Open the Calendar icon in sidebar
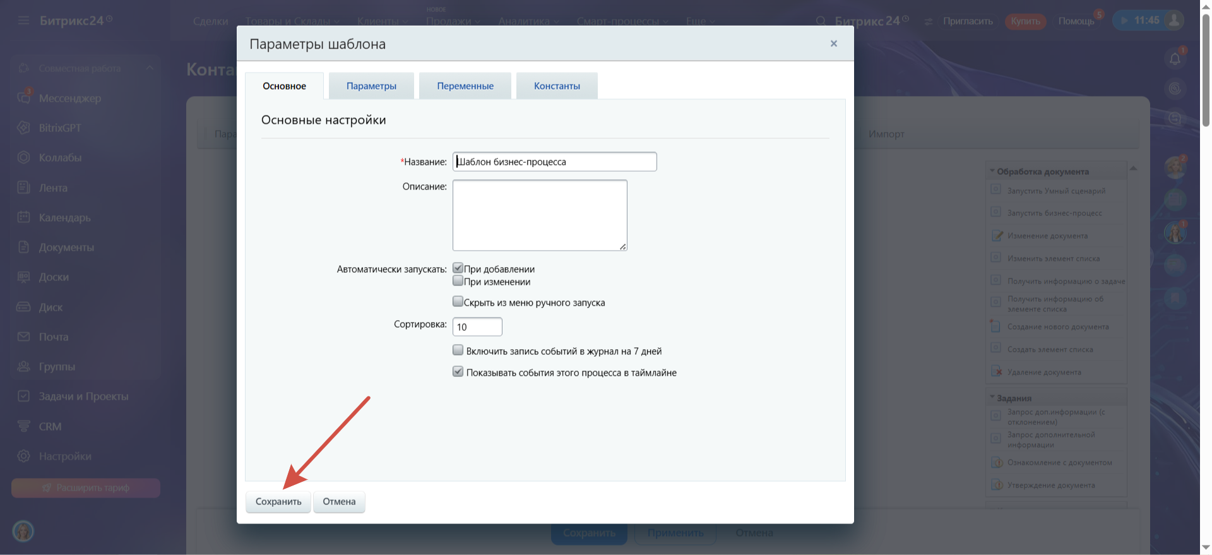Viewport: 1212px width, 555px height. click(24, 217)
